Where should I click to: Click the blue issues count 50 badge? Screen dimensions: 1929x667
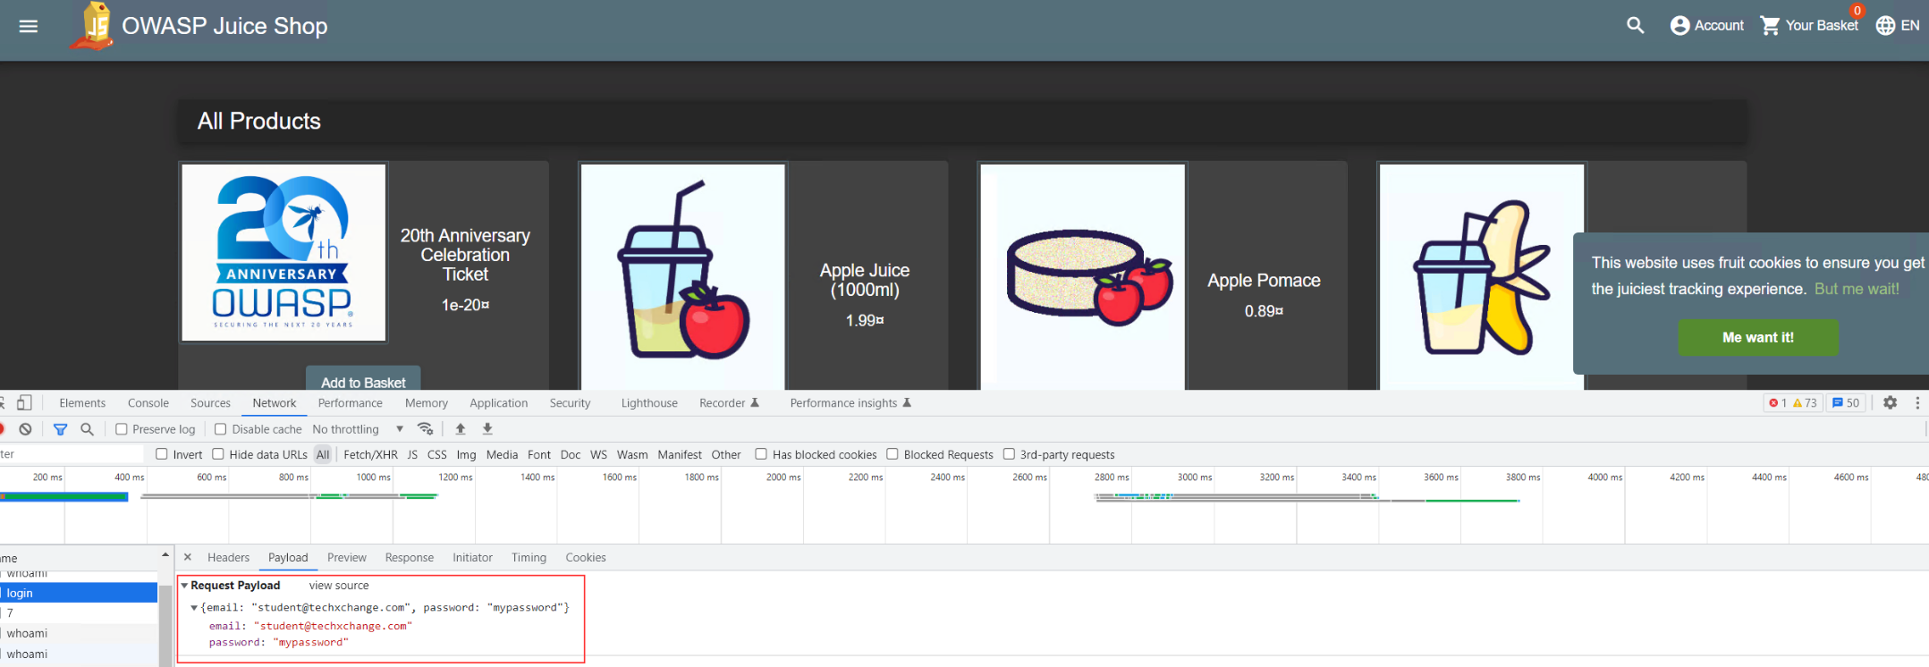(x=1845, y=403)
